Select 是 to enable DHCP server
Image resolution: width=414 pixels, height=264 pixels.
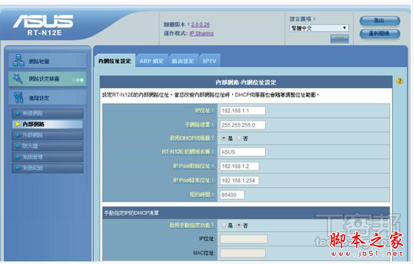coord(224,138)
